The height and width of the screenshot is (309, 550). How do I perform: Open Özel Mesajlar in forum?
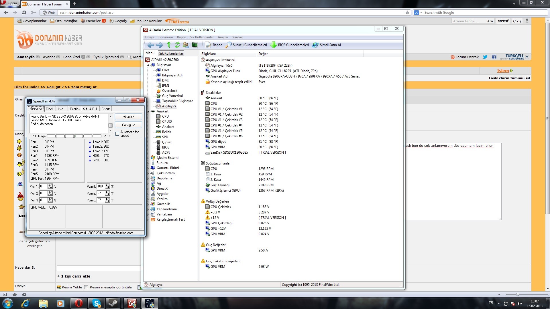tap(64, 21)
